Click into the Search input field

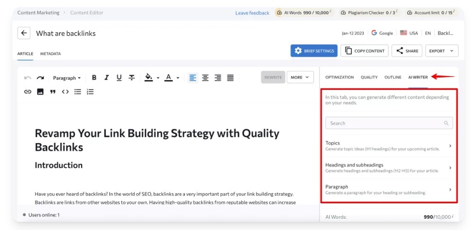tap(389, 123)
